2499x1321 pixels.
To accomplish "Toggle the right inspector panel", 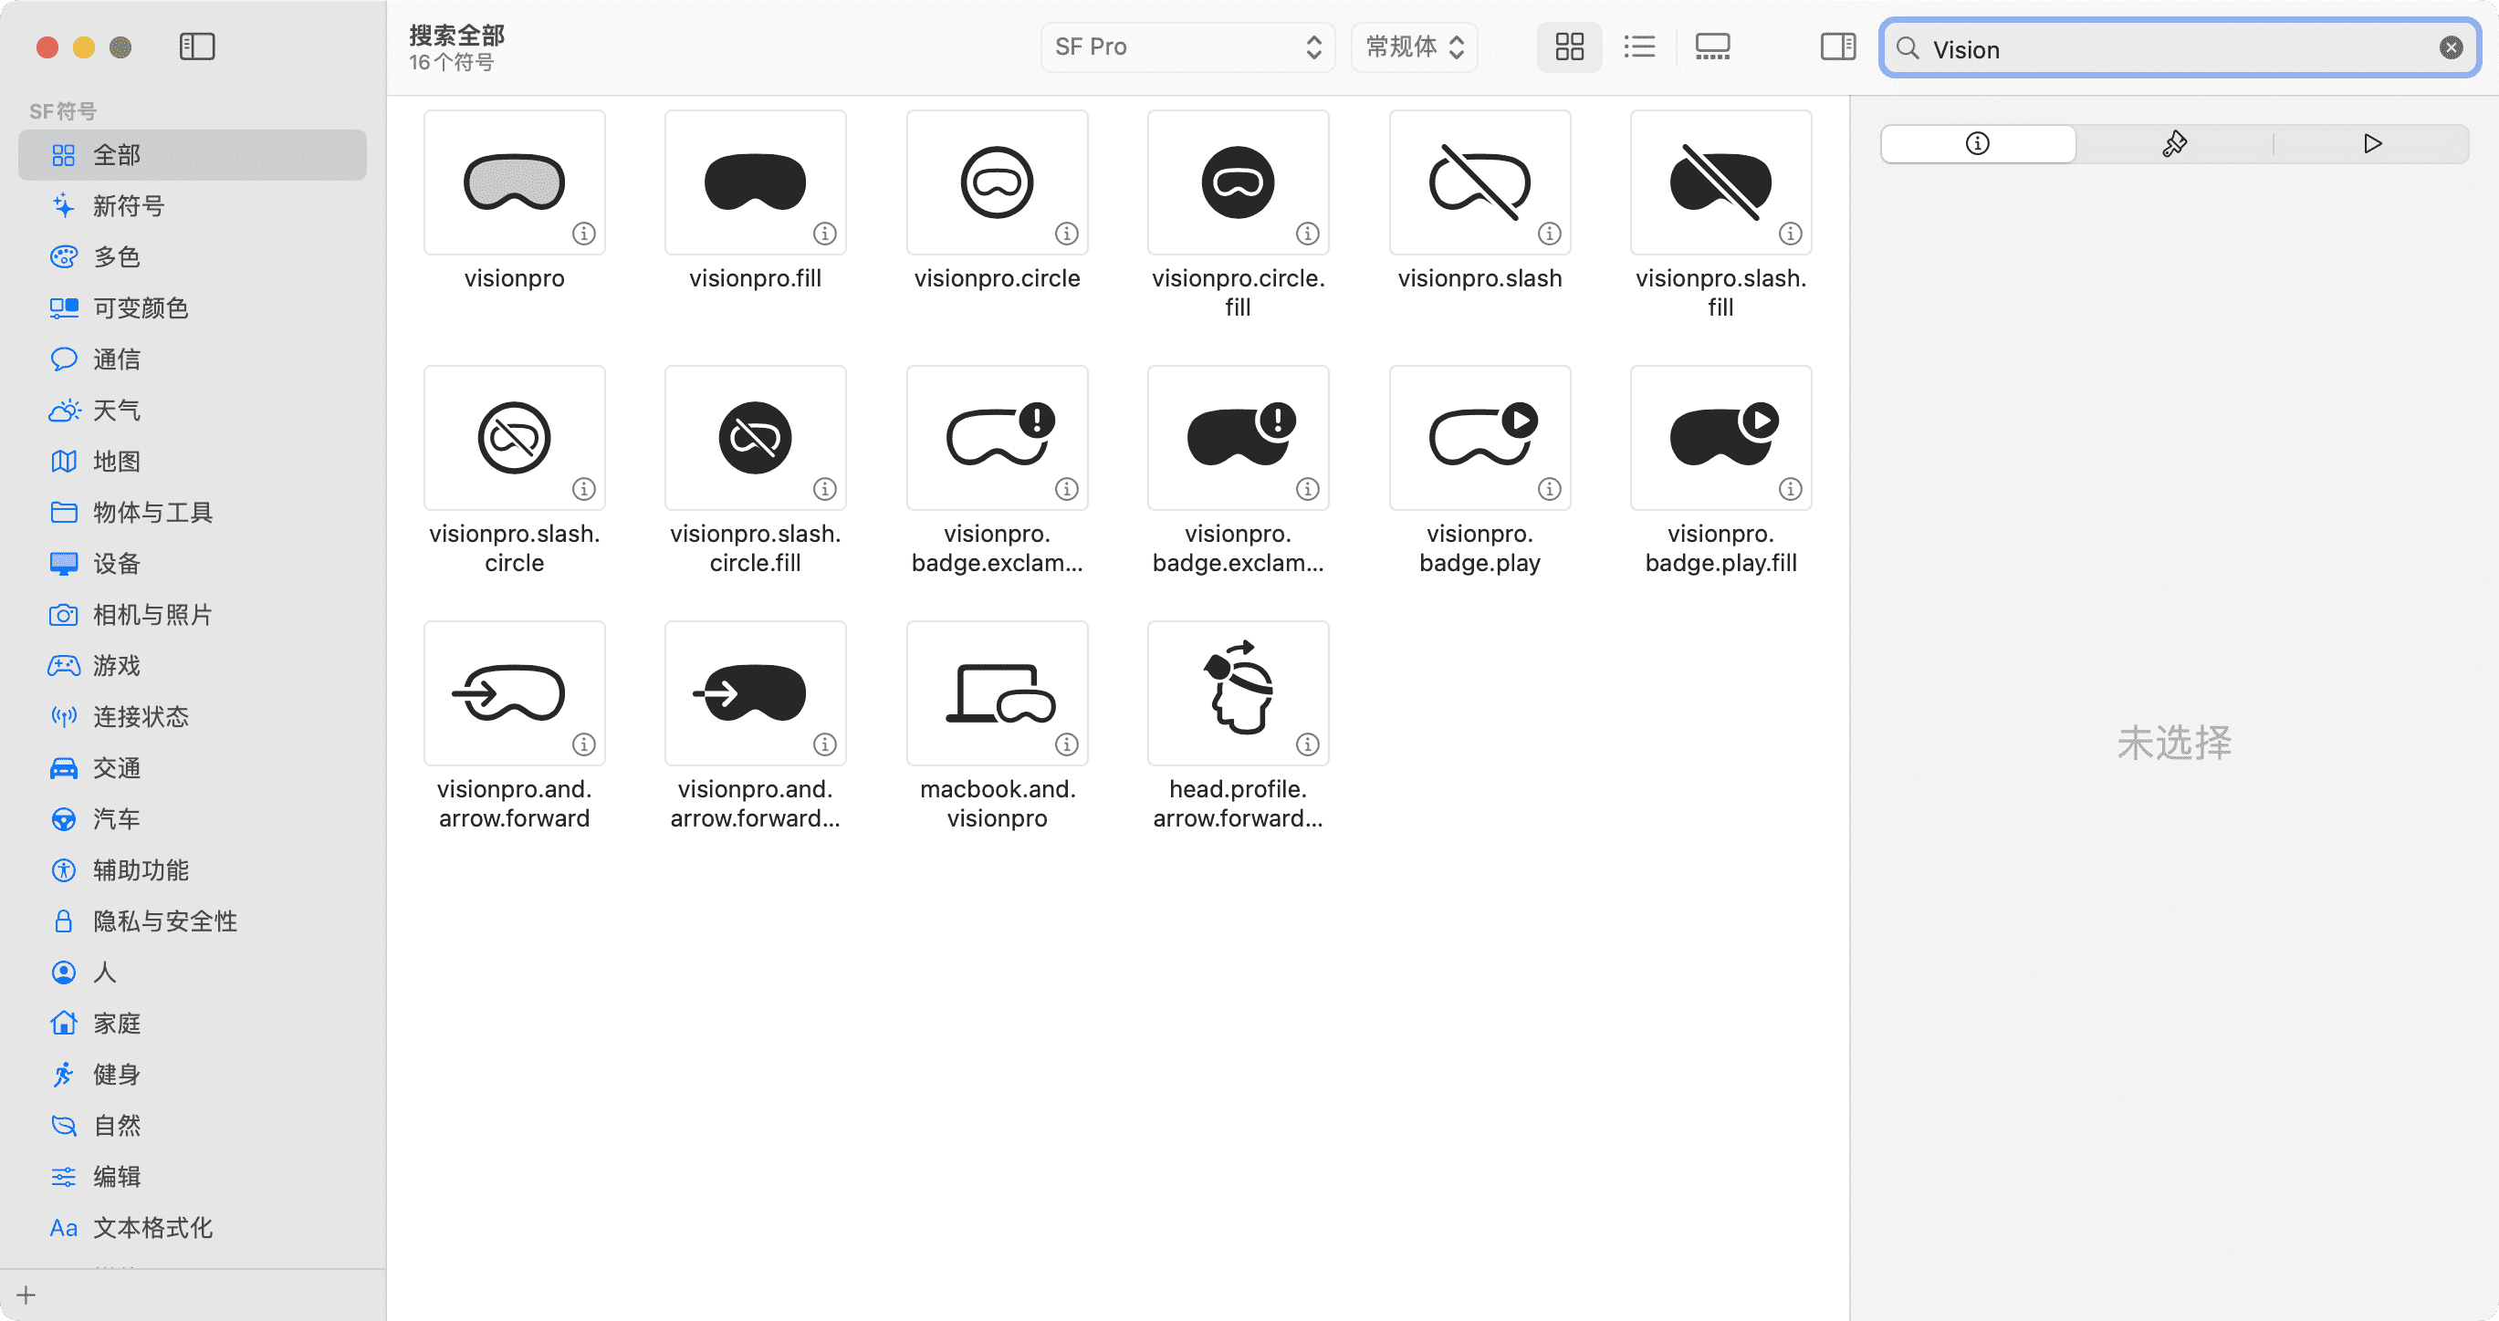I will click(1836, 47).
